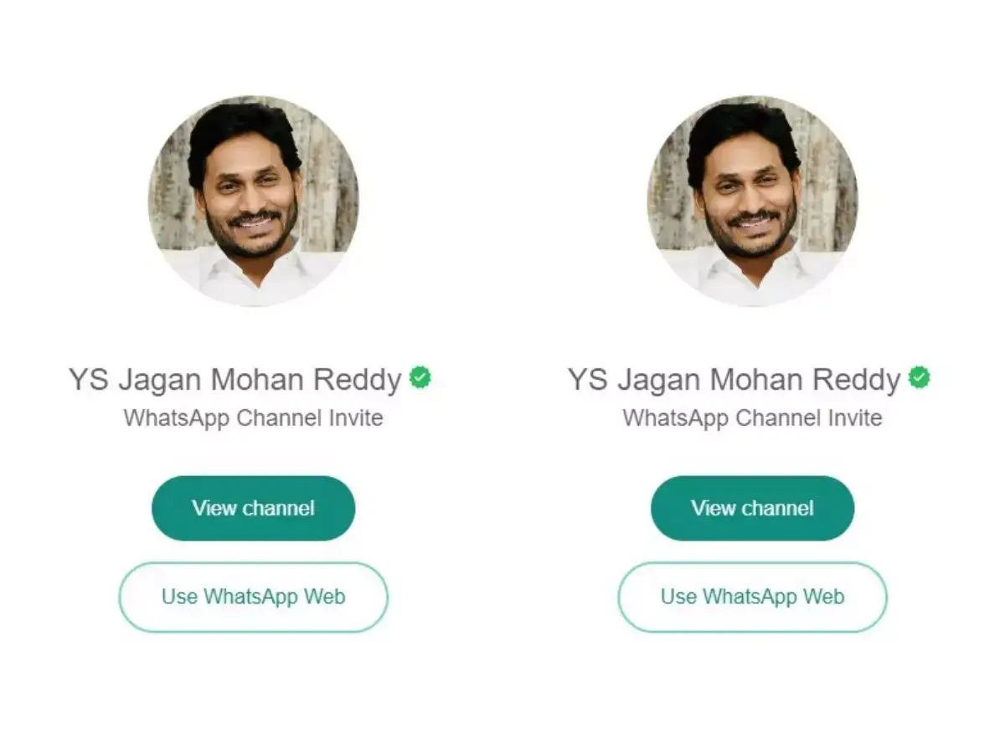Click the verified badge on the second channel card
This screenshot has width=1005, height=753.
[920, 378]
